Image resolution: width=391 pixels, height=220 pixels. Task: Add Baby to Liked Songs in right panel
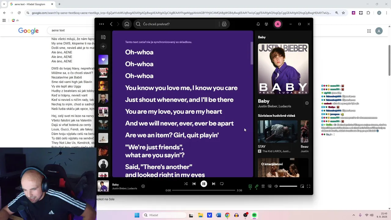pos(307,103)
